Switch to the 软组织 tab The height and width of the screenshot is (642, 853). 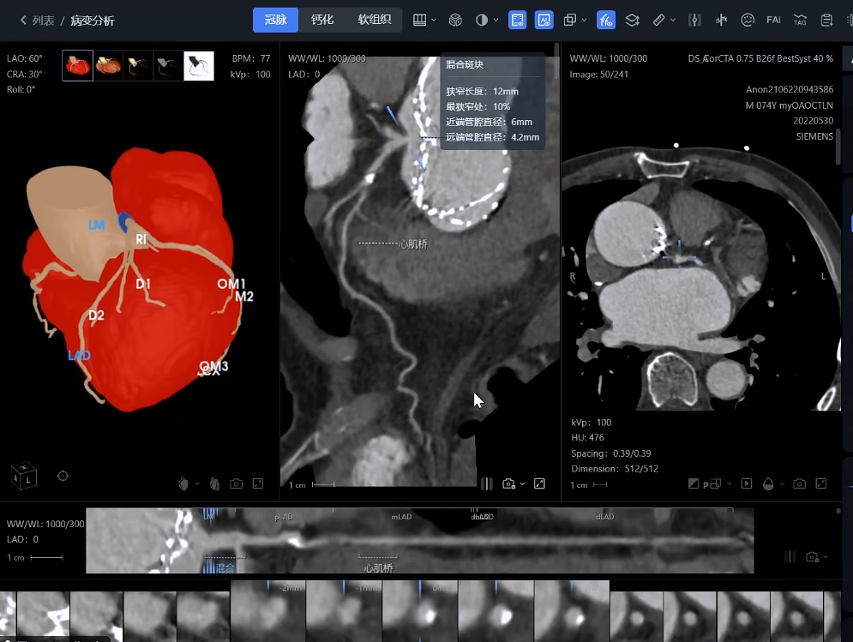click(x=375, y=20)
